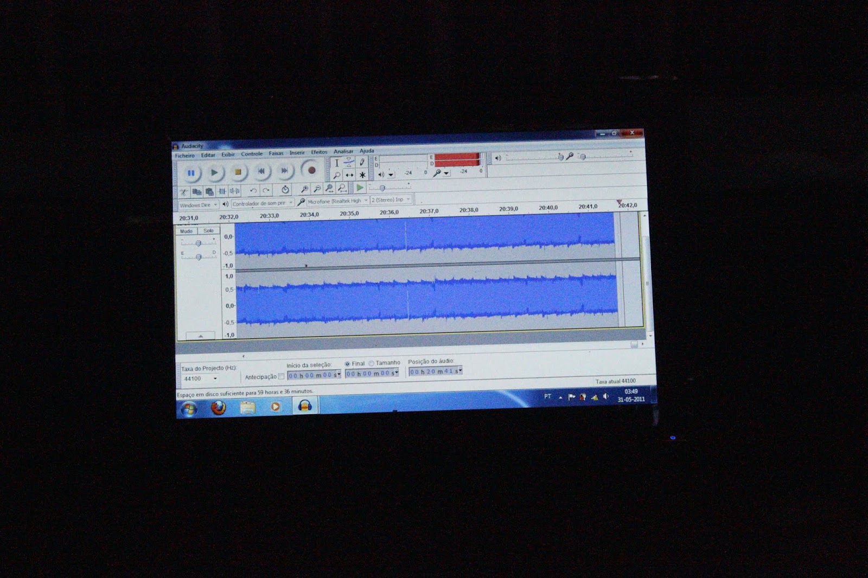Viewport: 868px width, 578px height.
Task: Select the Selection (I-beam) tool
Action: [x=337, y=163]
